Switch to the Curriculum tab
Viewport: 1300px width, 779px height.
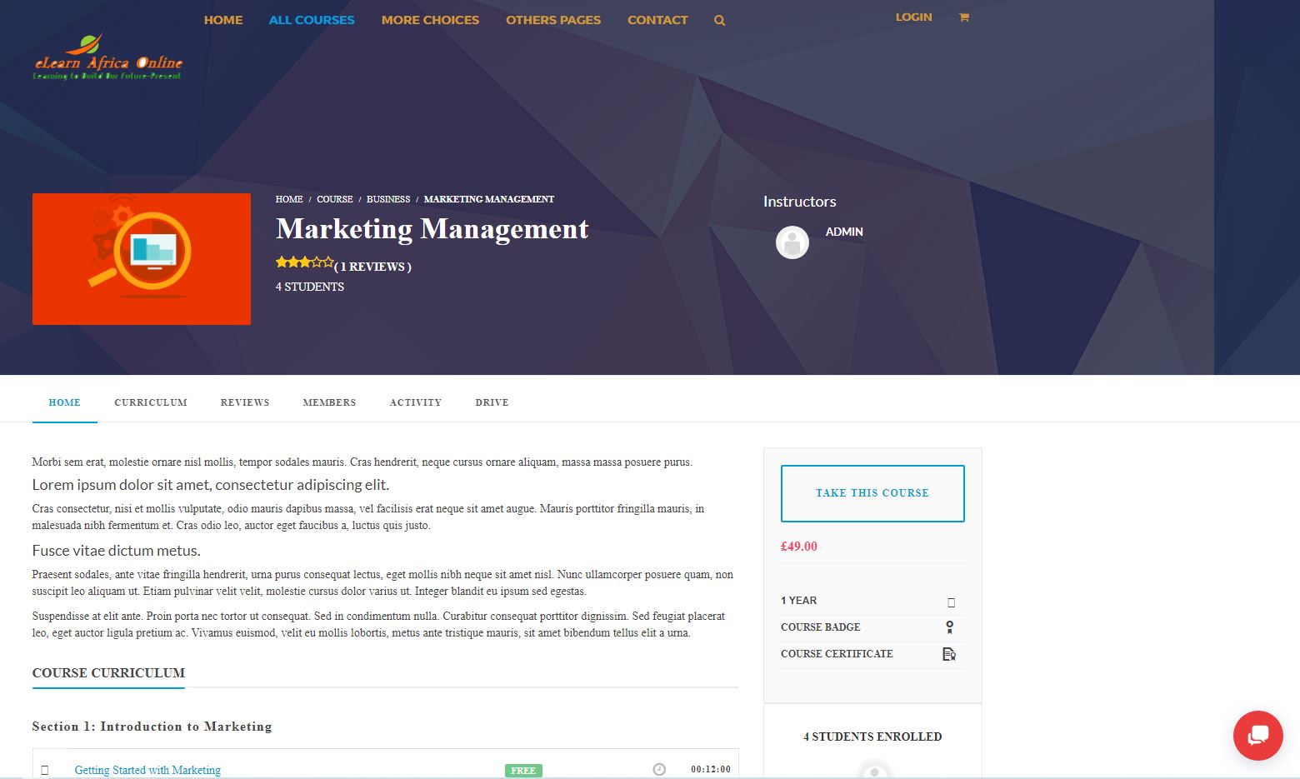coord(151,402)
